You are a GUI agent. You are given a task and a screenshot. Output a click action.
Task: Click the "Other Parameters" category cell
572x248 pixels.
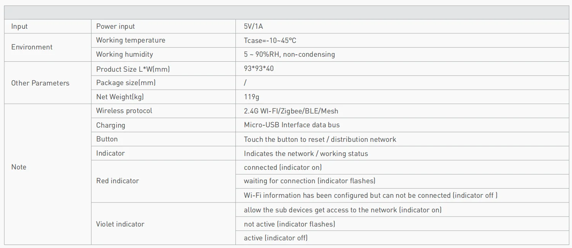[x=40, y=83]
